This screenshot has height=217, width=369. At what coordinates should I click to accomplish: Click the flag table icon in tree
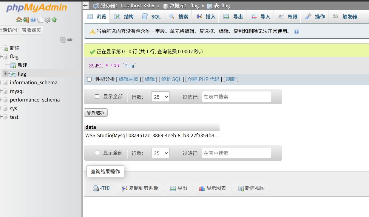[13, 74]
